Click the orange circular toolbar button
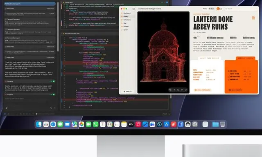The image size is (262, 157). pyautogui.click(x=218, y=9)
